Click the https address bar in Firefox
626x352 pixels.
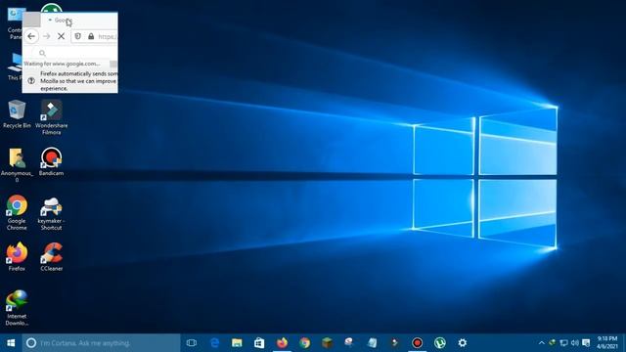click(95, 36)
